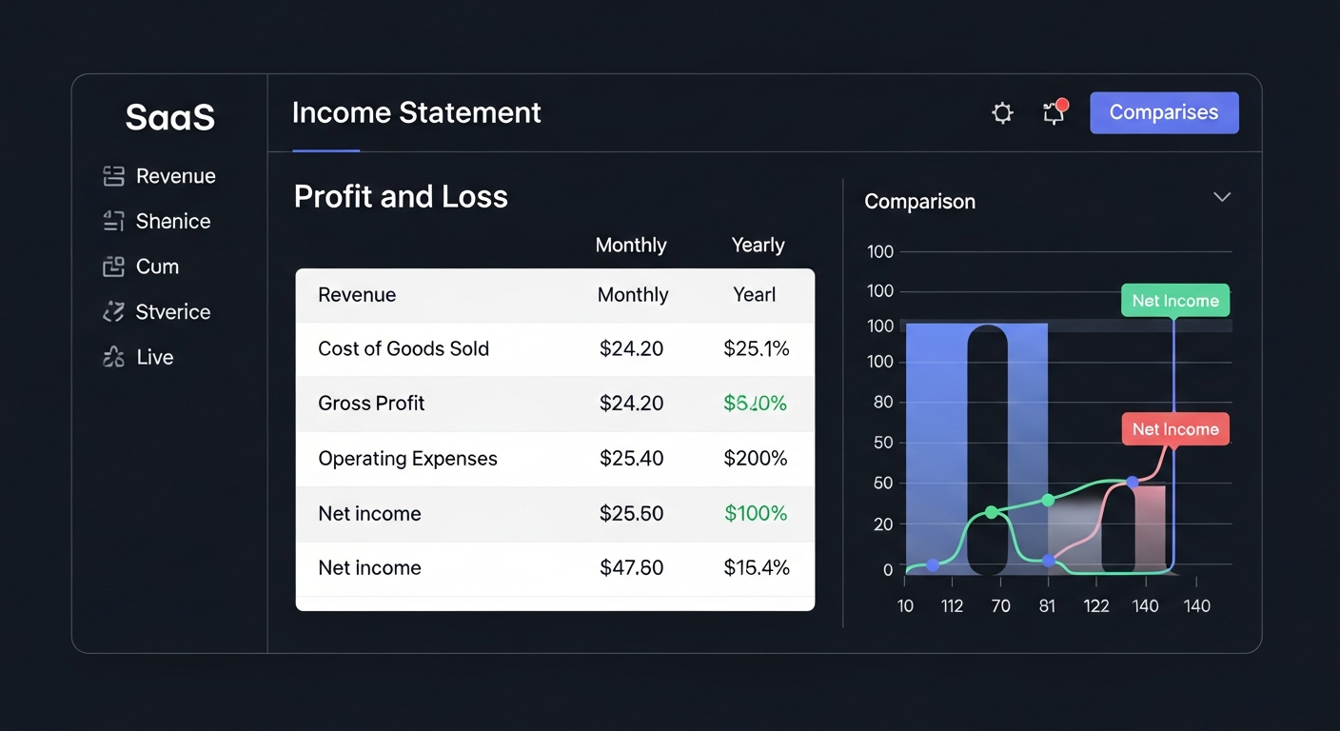
Task: Collapse the Comparison panel chevron
Action: tap(1222, 197)
